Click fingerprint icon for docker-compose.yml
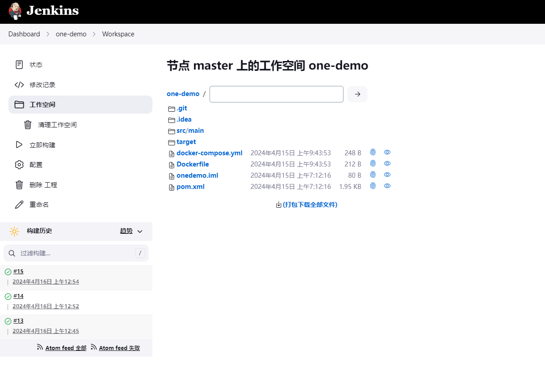 click(373, 153)
